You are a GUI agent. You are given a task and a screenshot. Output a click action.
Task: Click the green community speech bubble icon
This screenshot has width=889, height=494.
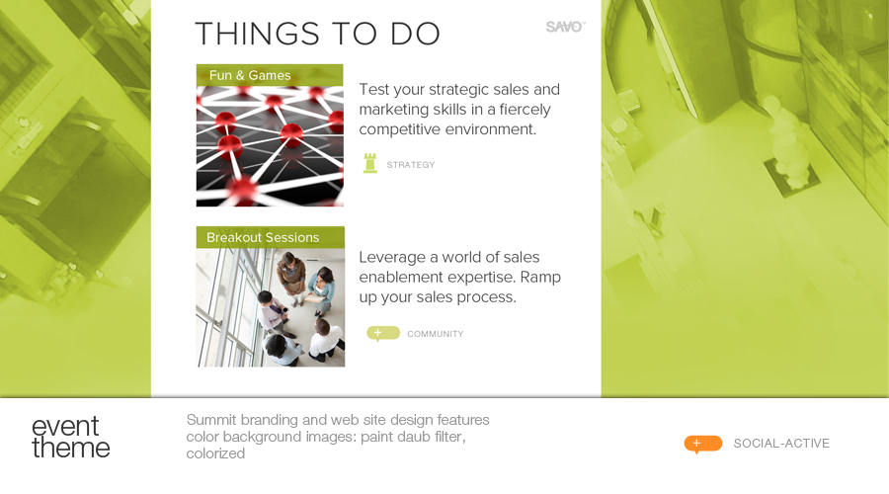pos(382,333)
